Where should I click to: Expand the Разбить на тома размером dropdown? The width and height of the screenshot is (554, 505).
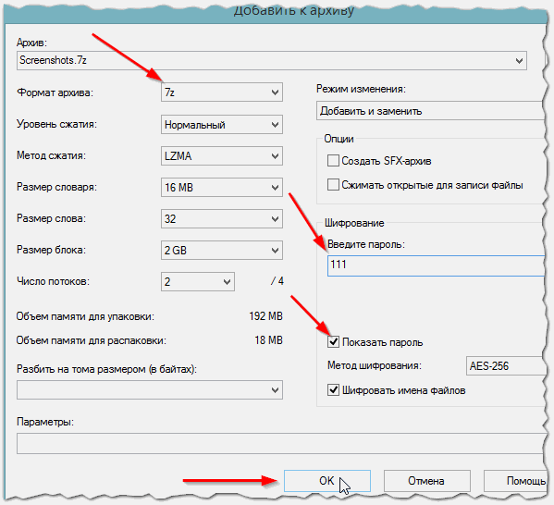[150, 390]
